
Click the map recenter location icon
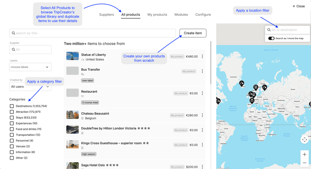coord(305,140)
